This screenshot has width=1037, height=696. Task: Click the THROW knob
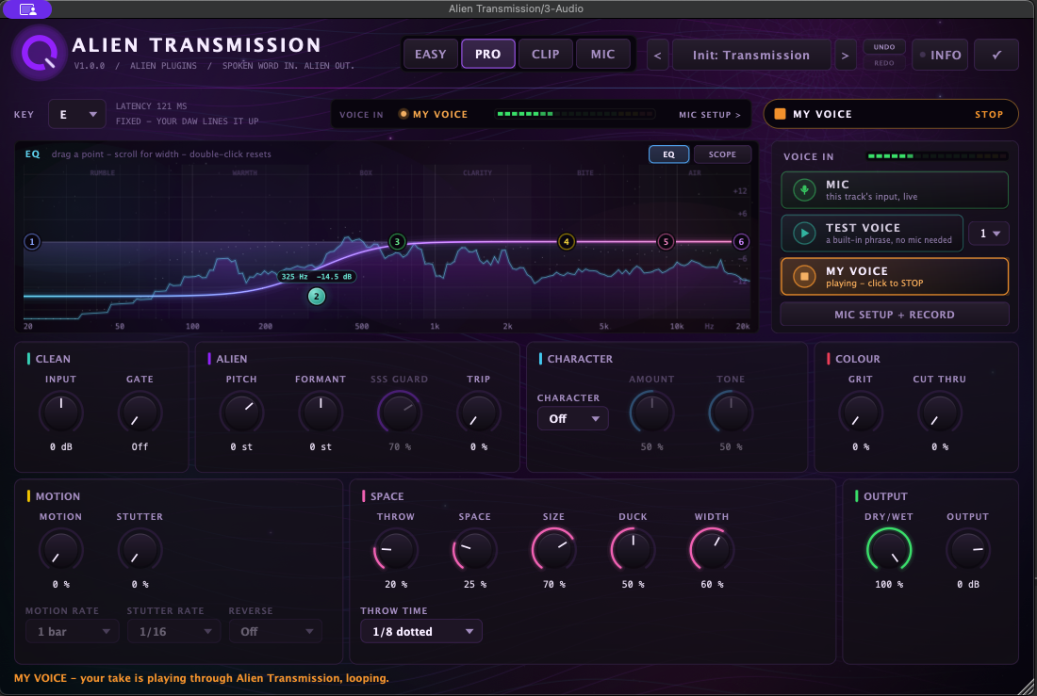point(396,550)
